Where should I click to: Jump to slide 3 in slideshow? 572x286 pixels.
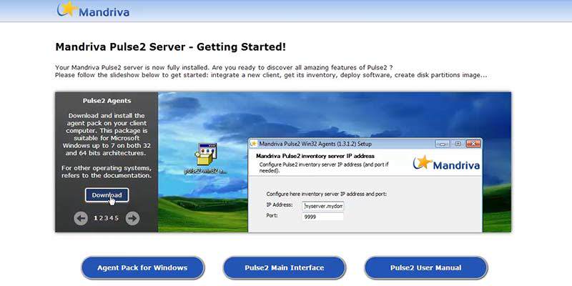106,218
